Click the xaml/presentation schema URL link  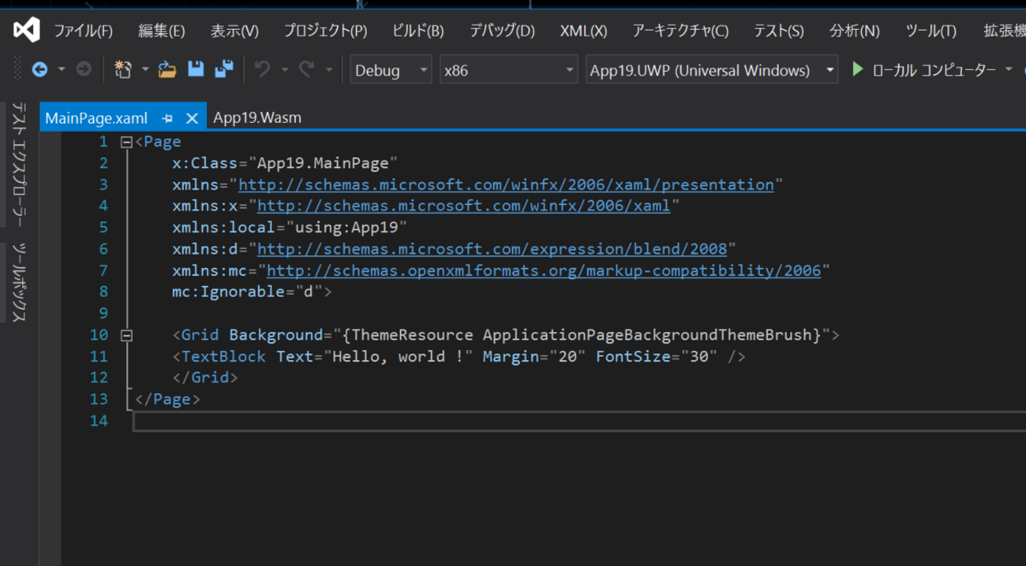506,184
